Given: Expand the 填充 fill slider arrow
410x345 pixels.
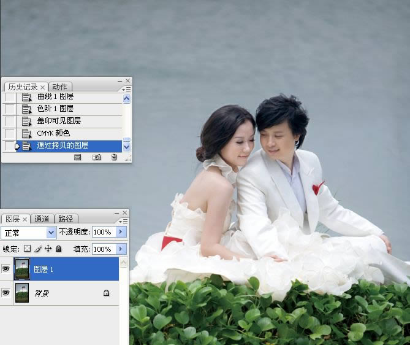Looking at the screenshot, I should tap(121, 249).
